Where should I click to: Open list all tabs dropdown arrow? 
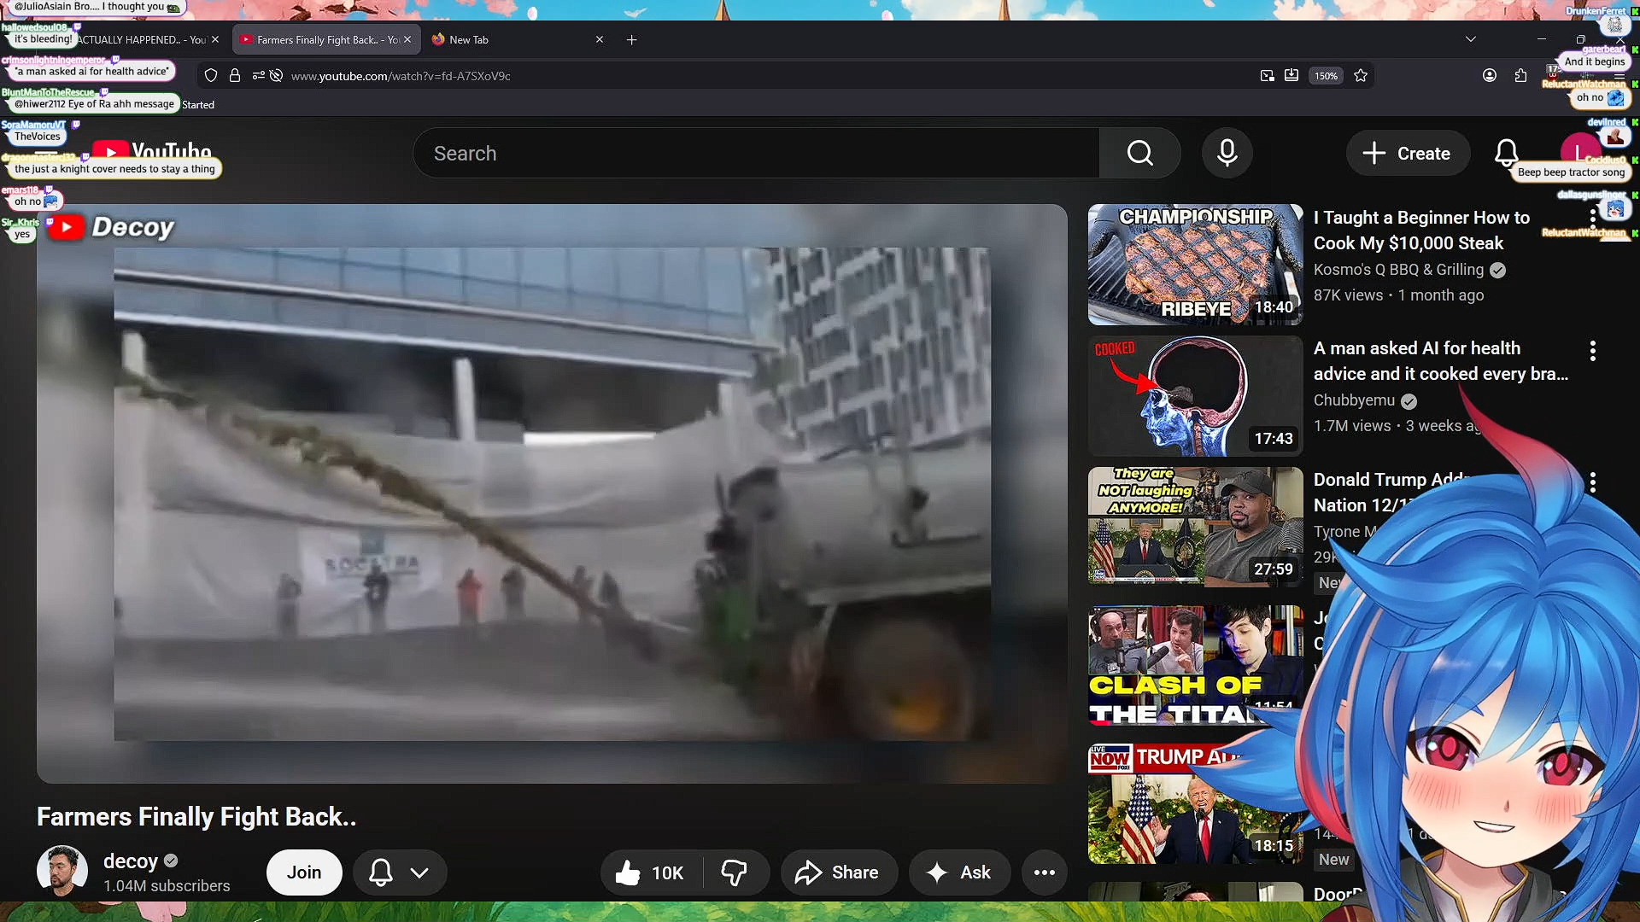pos(1470,39)
